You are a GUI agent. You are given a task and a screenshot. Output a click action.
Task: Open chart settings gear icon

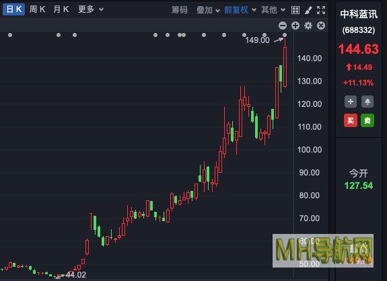coord(308,26)
